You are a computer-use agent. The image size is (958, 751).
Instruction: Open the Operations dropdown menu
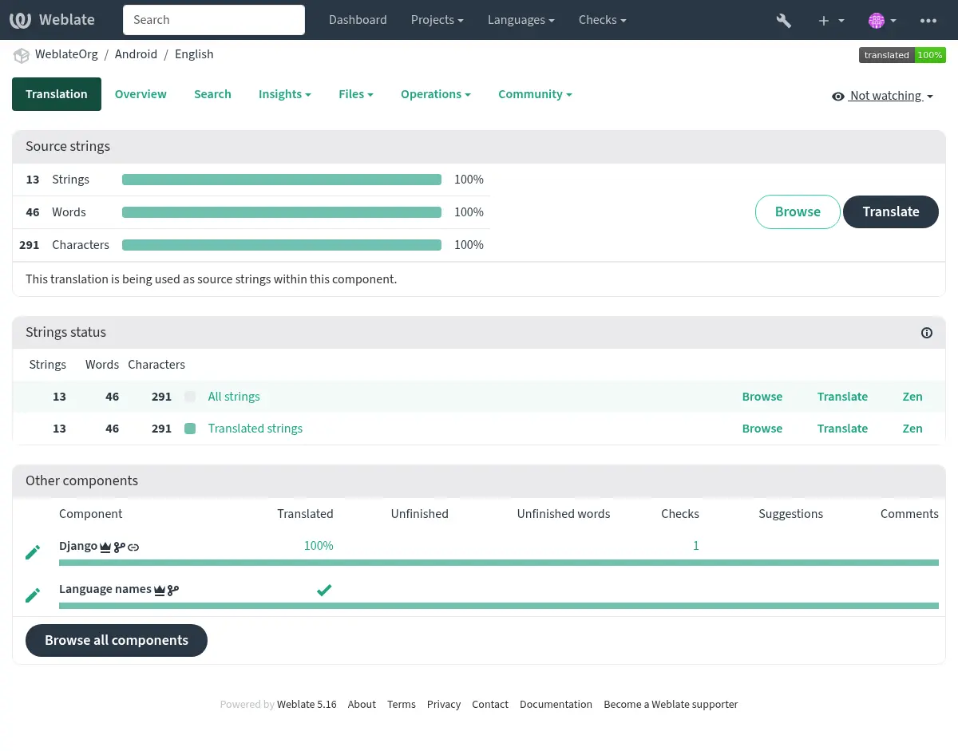(435, 94)
